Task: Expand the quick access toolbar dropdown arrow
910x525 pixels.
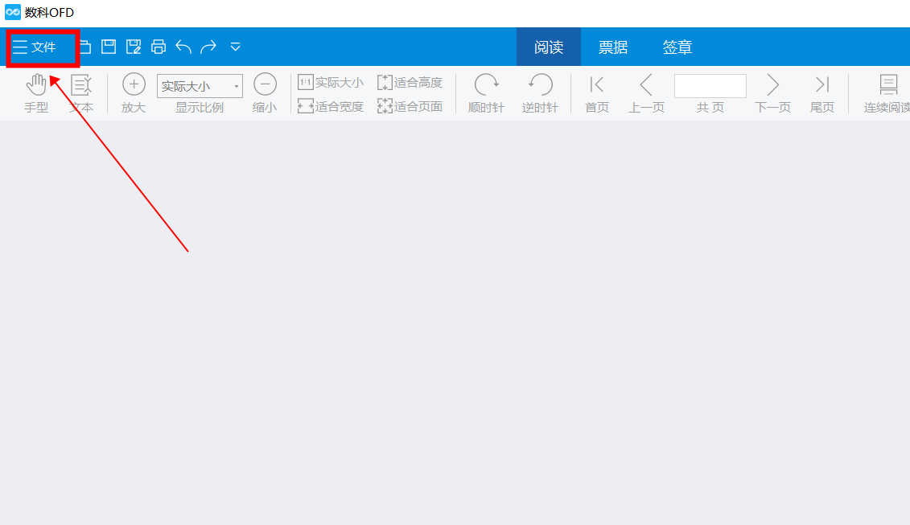Action: (235, 47)
